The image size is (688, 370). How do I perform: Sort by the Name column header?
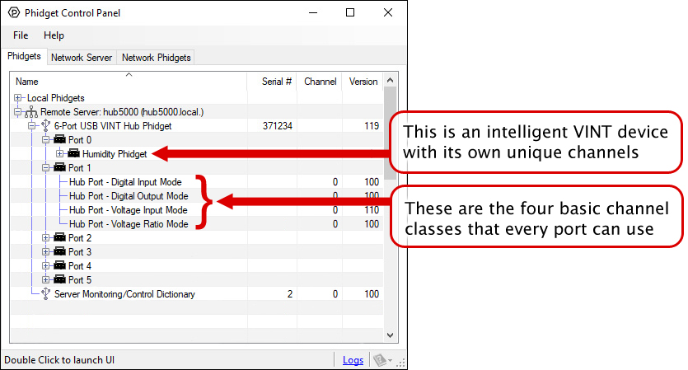click(129, 82)
